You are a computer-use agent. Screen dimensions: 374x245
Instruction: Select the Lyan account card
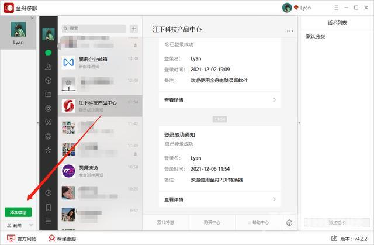click(x=18, y=33)
